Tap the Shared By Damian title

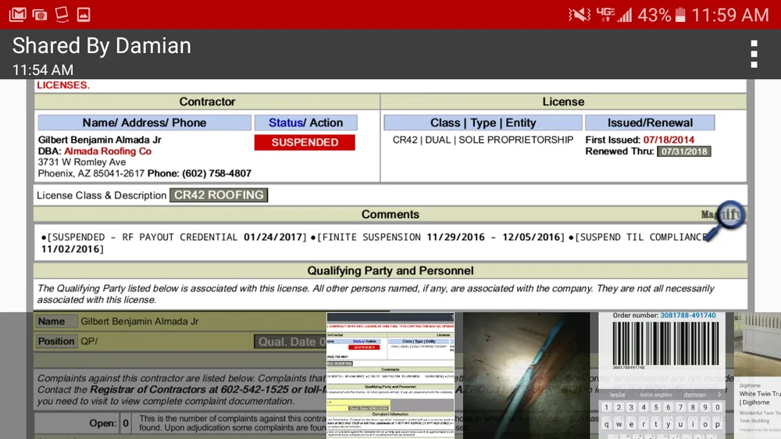[102, 46]
